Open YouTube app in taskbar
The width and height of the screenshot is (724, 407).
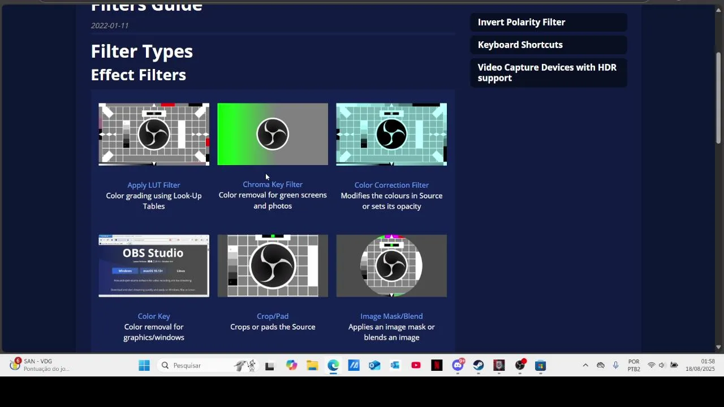click(x=416, y=366)
